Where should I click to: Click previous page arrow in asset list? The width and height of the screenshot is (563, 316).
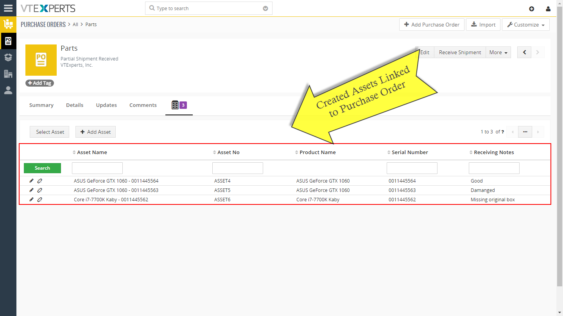tap(512, 132)
